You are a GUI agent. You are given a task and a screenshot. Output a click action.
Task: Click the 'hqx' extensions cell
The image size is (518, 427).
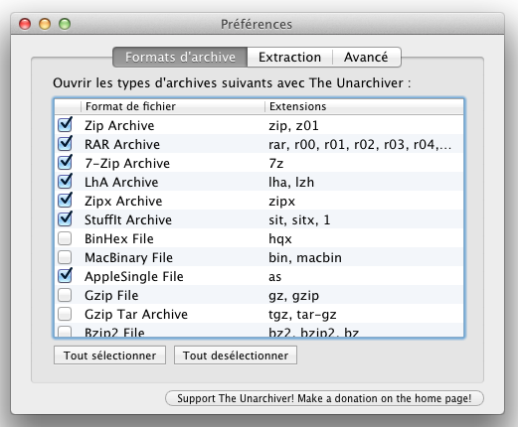[x=280, y=239]
